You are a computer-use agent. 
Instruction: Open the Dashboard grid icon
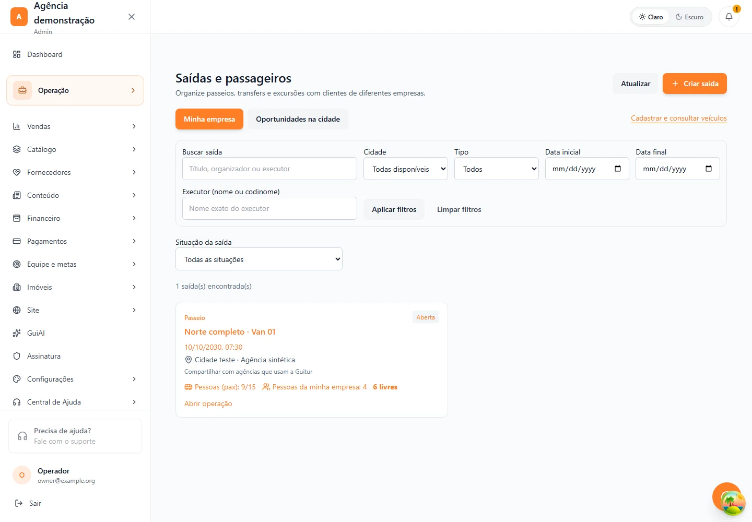click(x=17, y=54)
